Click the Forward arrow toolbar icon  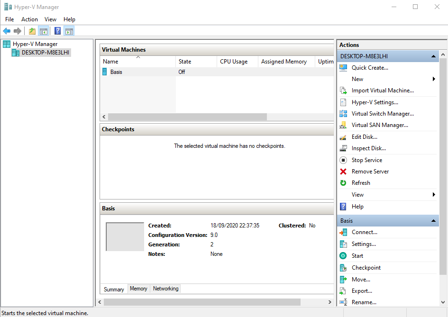point(18,31)
